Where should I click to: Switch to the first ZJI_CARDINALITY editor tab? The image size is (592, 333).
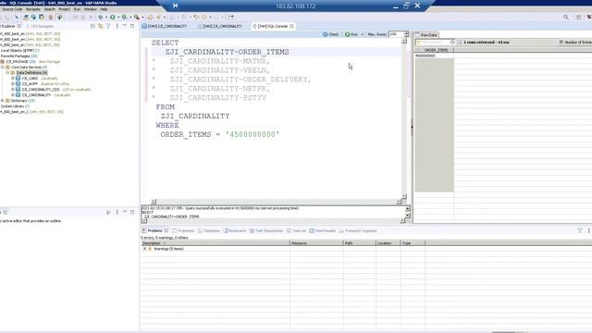165,26
